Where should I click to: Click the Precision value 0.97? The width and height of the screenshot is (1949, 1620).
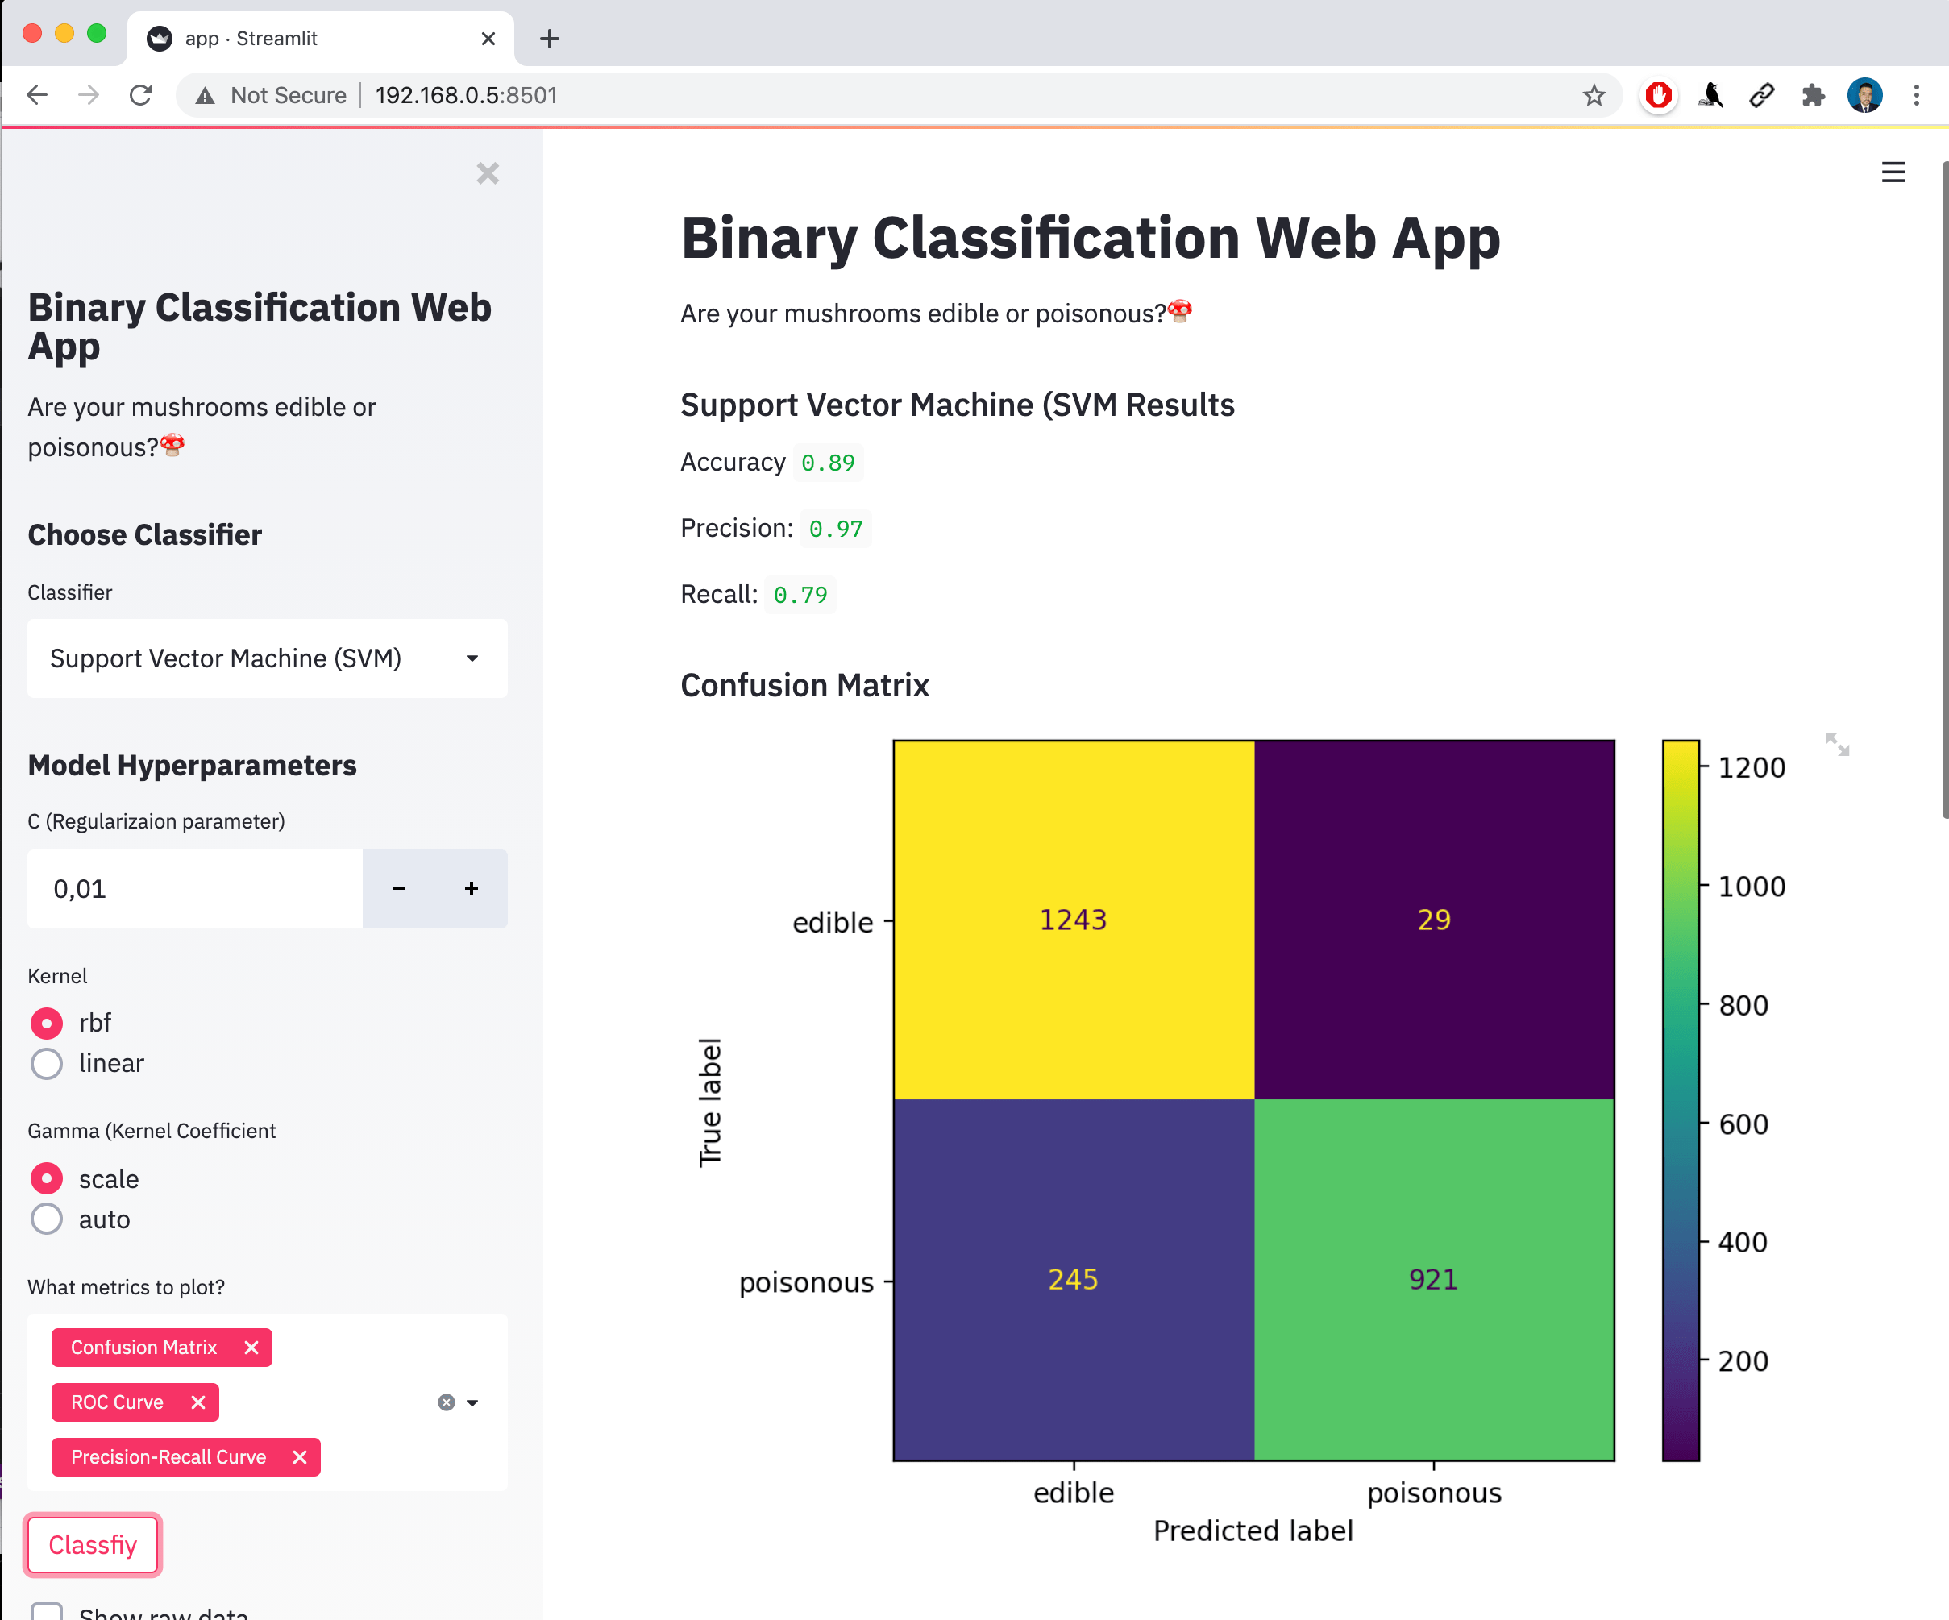click(x=836, y=529)
